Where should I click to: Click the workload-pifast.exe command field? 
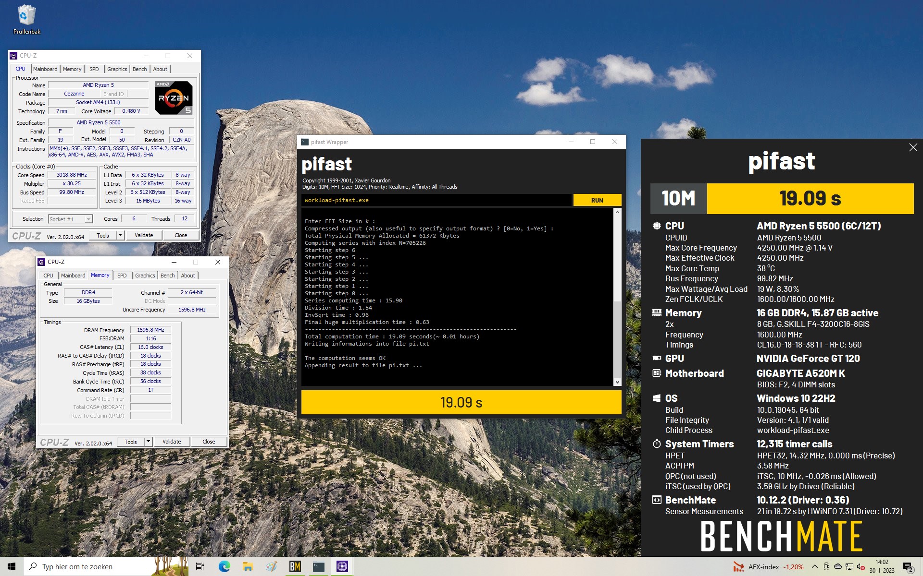437,200
